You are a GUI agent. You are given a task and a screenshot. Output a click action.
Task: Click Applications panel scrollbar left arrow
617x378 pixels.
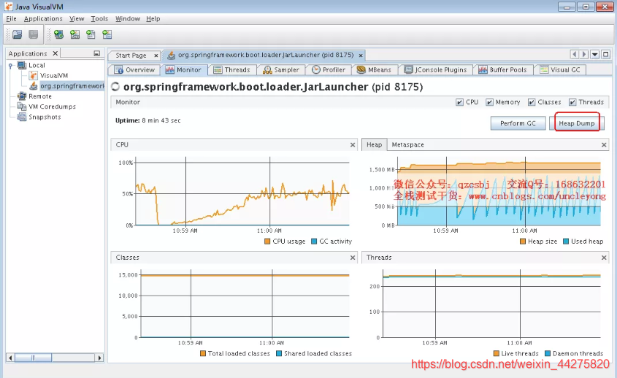[11, 358]
